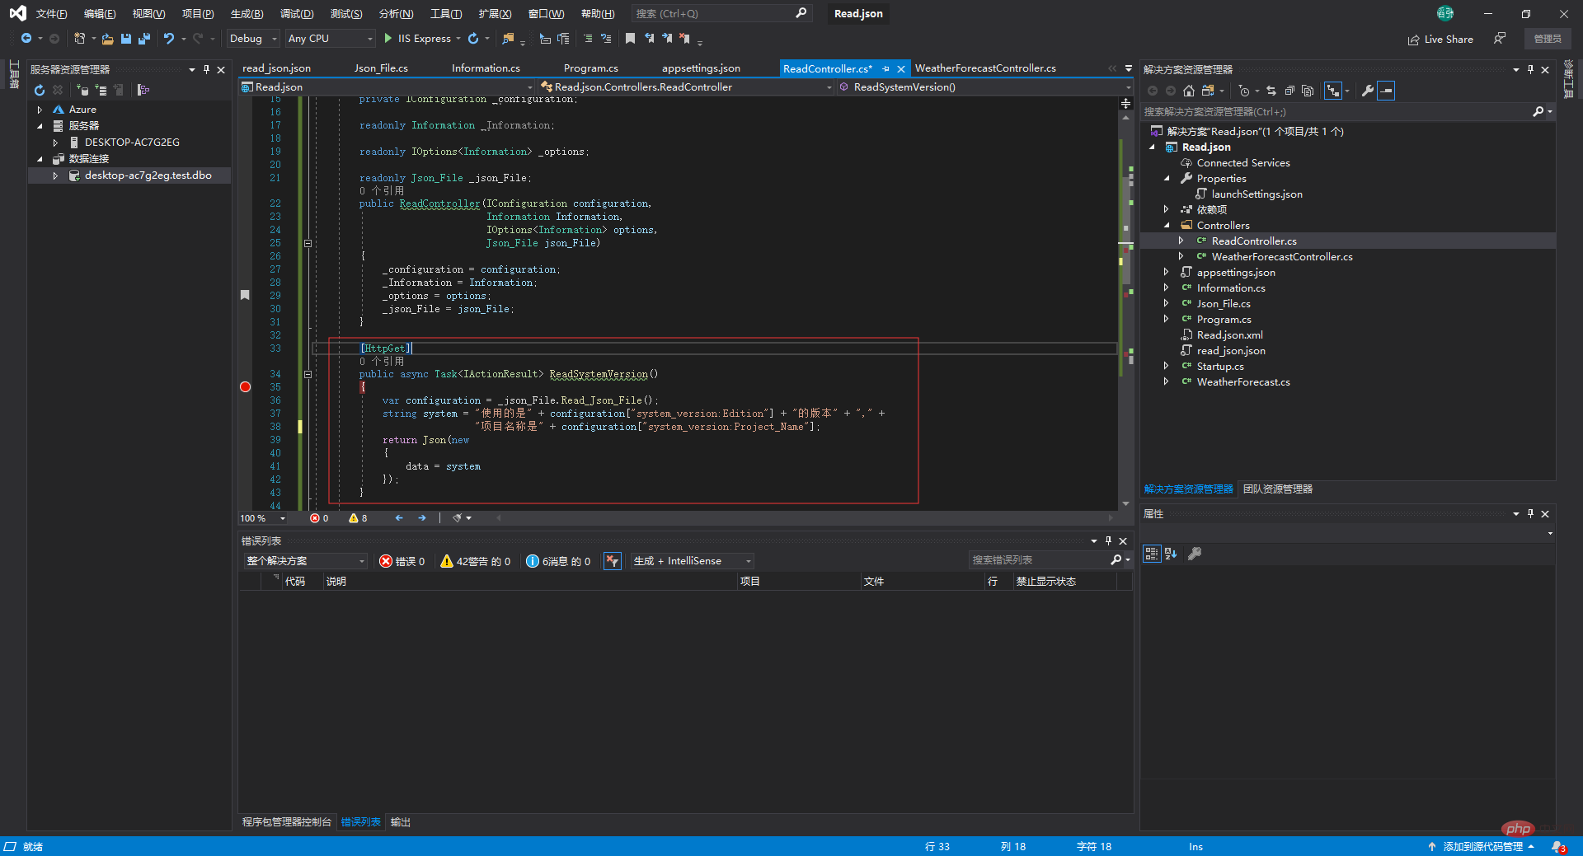Switch to the Program.cs tab
The image size is (1583, 856).
pos(590,68)
